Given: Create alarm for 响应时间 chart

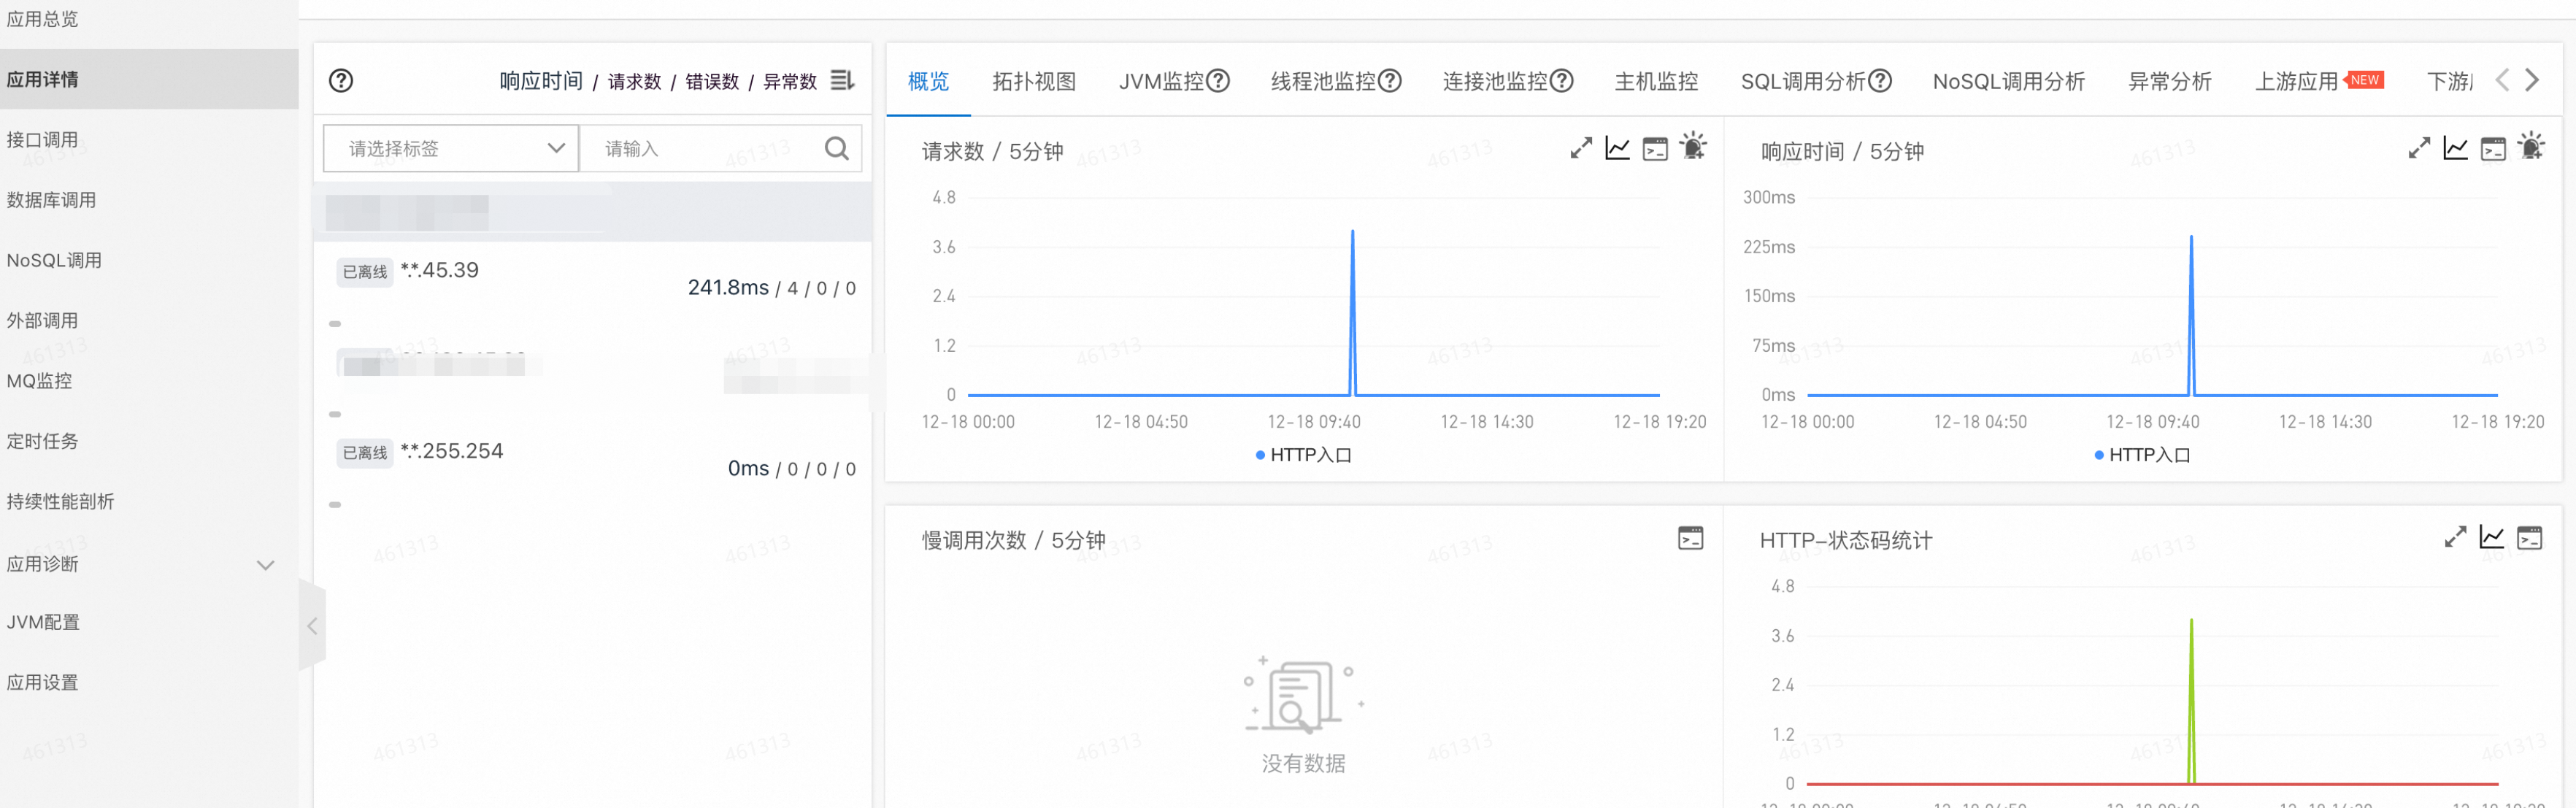Looking at the screenshot, I should click(x=2531, y=147).
